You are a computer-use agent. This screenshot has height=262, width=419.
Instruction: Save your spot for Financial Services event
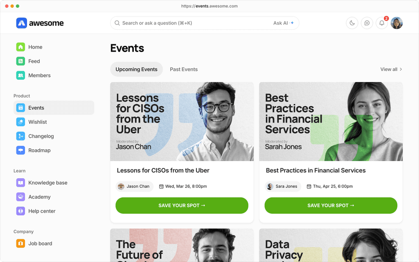331,206
